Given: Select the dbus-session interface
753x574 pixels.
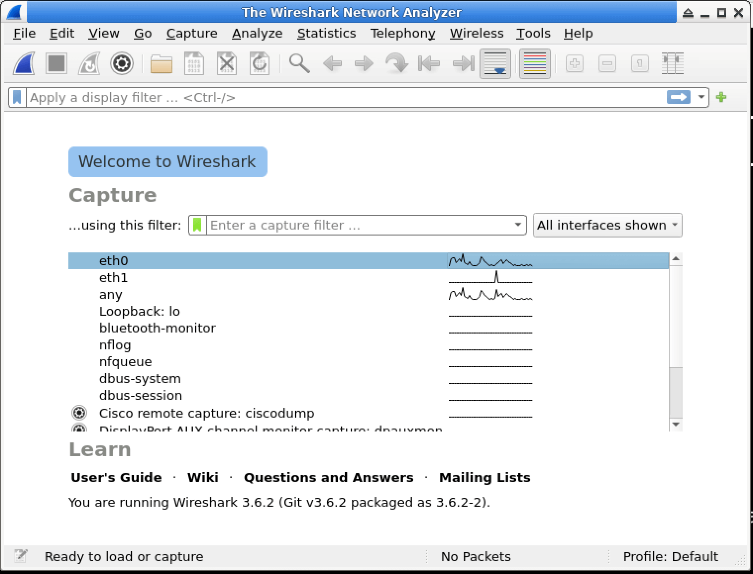Looking at the screenshot, I should 369,395.
